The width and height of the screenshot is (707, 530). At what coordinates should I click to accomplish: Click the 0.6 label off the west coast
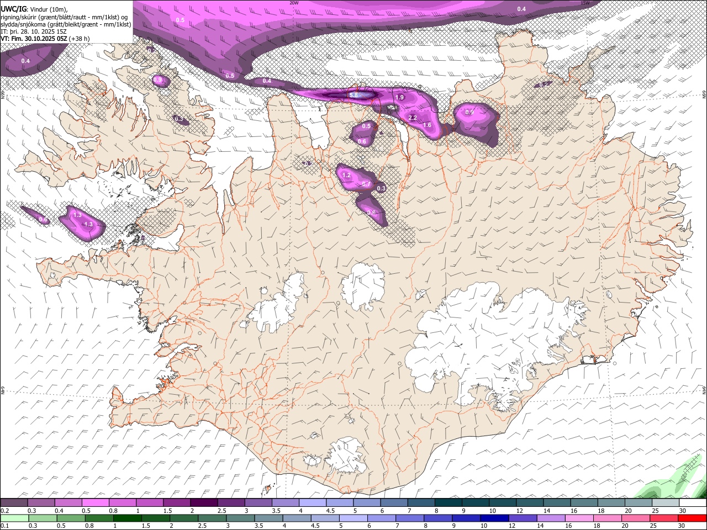click(44, 220)
